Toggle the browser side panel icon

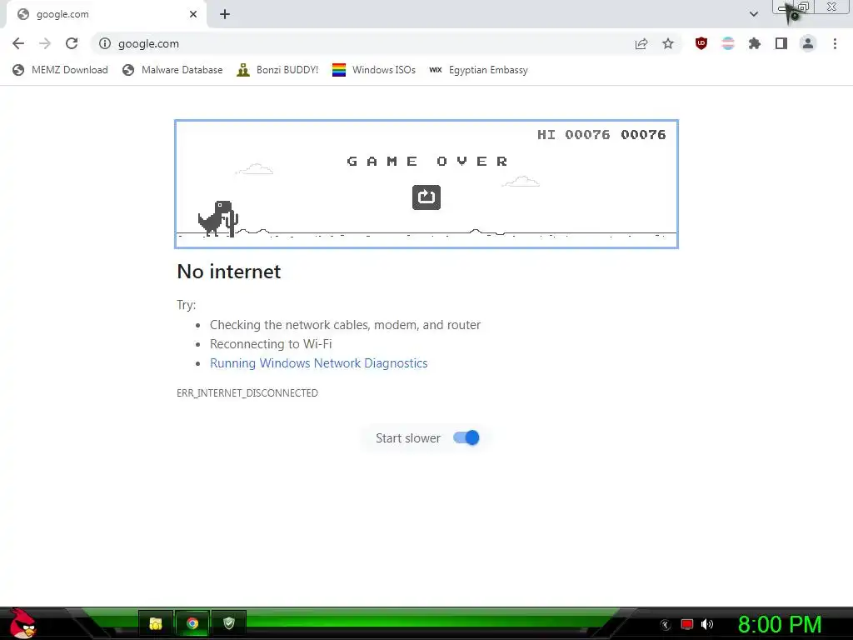781,43
